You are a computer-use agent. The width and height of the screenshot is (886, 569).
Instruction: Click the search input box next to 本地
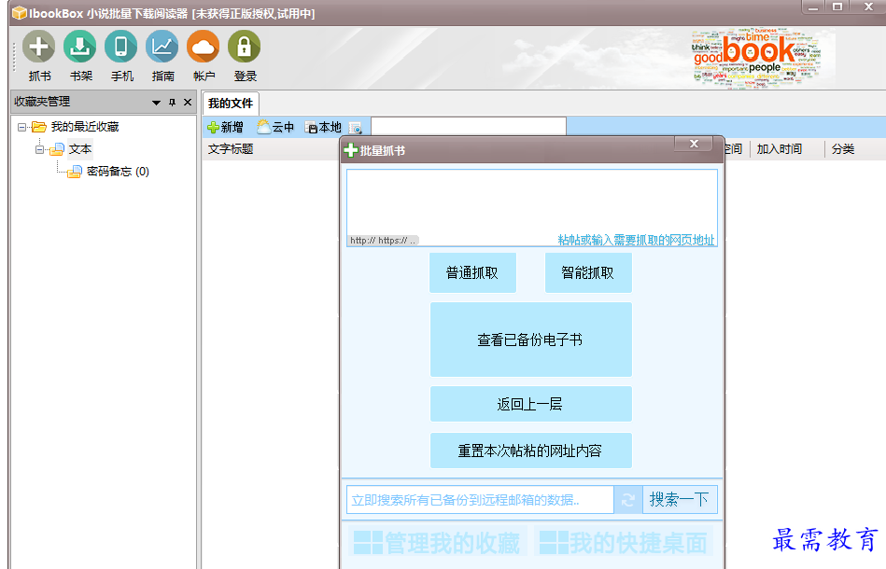coord(469,126)
